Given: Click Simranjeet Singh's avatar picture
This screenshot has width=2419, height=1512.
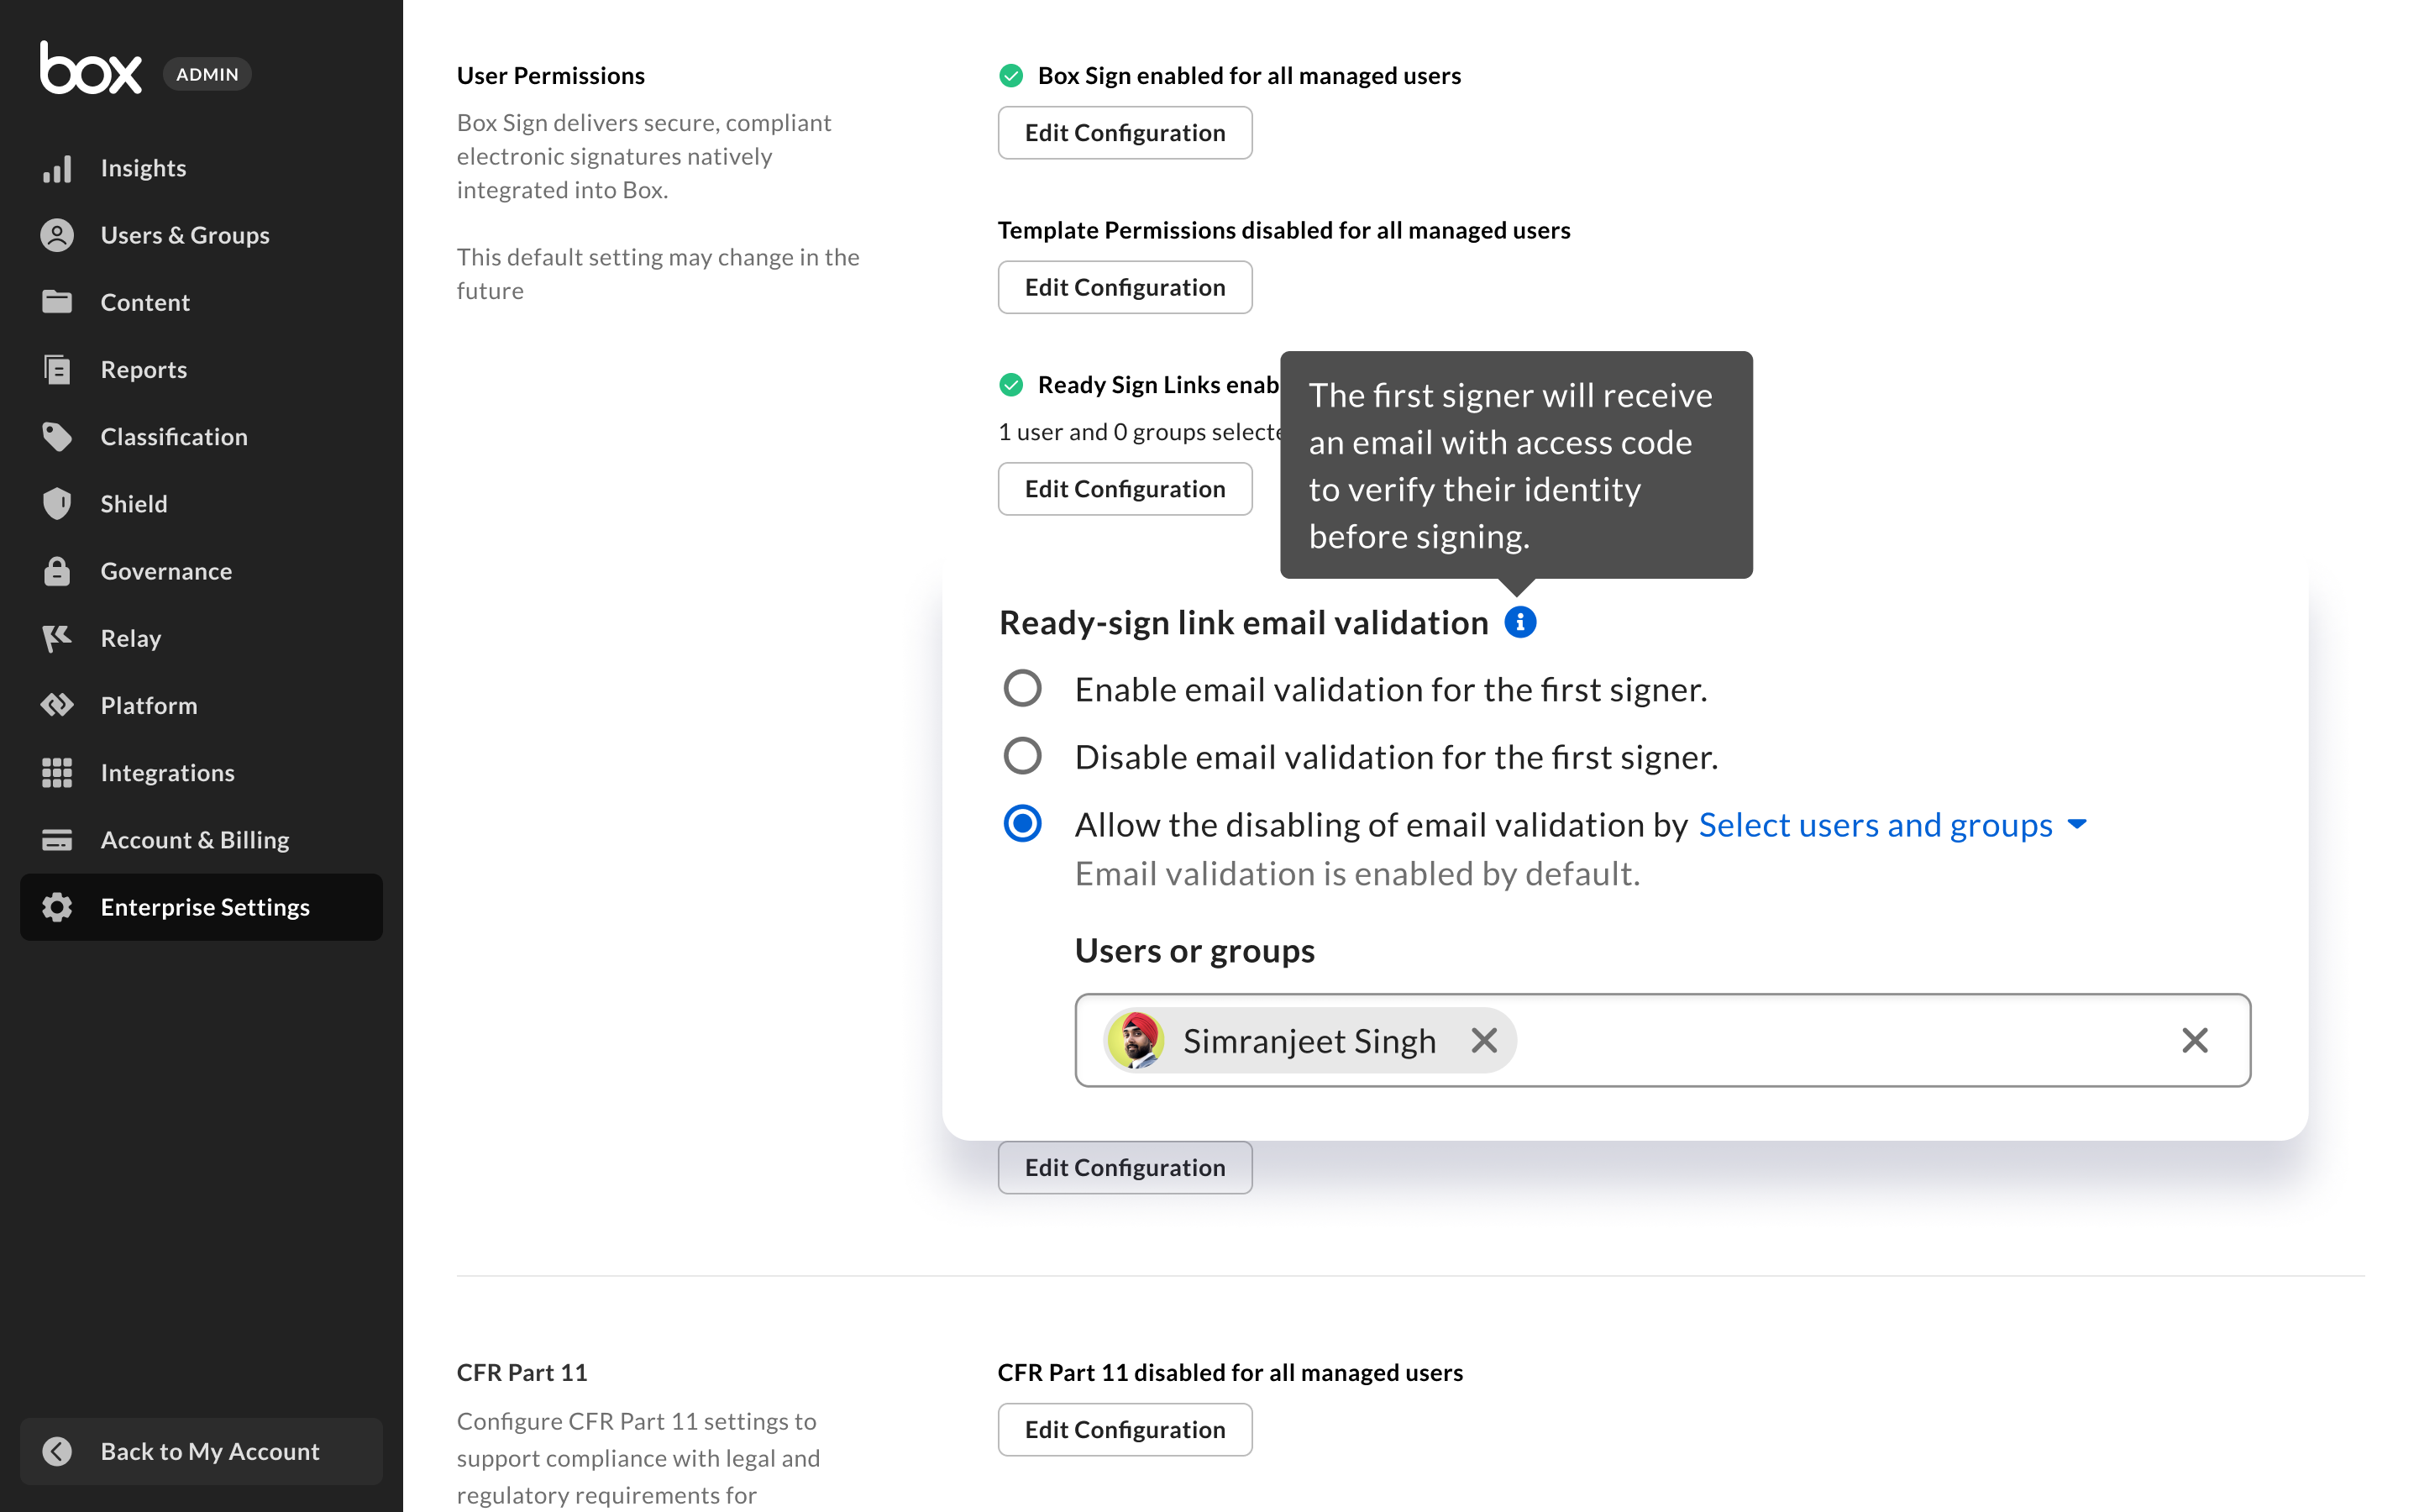Looking at the screenshot, I should click(1136, 1040).
